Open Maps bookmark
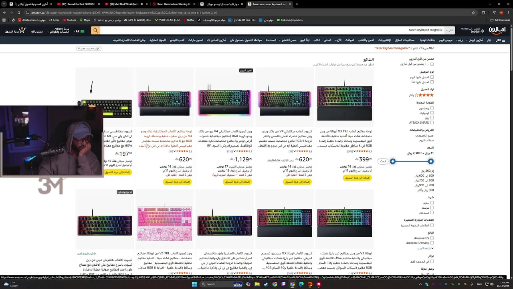This screenshot has height=289, width=513. [85, 20]
